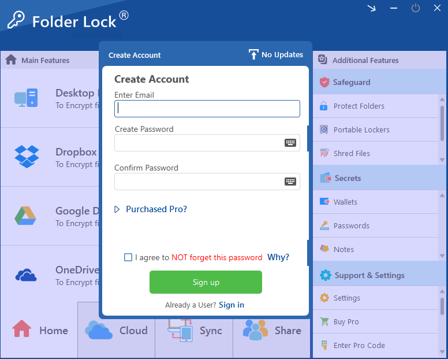This screenshot has height=359, width=448.
Task: Switch to the Home tab
Action: 39,330
